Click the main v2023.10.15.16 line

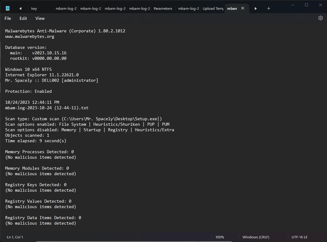38,53
